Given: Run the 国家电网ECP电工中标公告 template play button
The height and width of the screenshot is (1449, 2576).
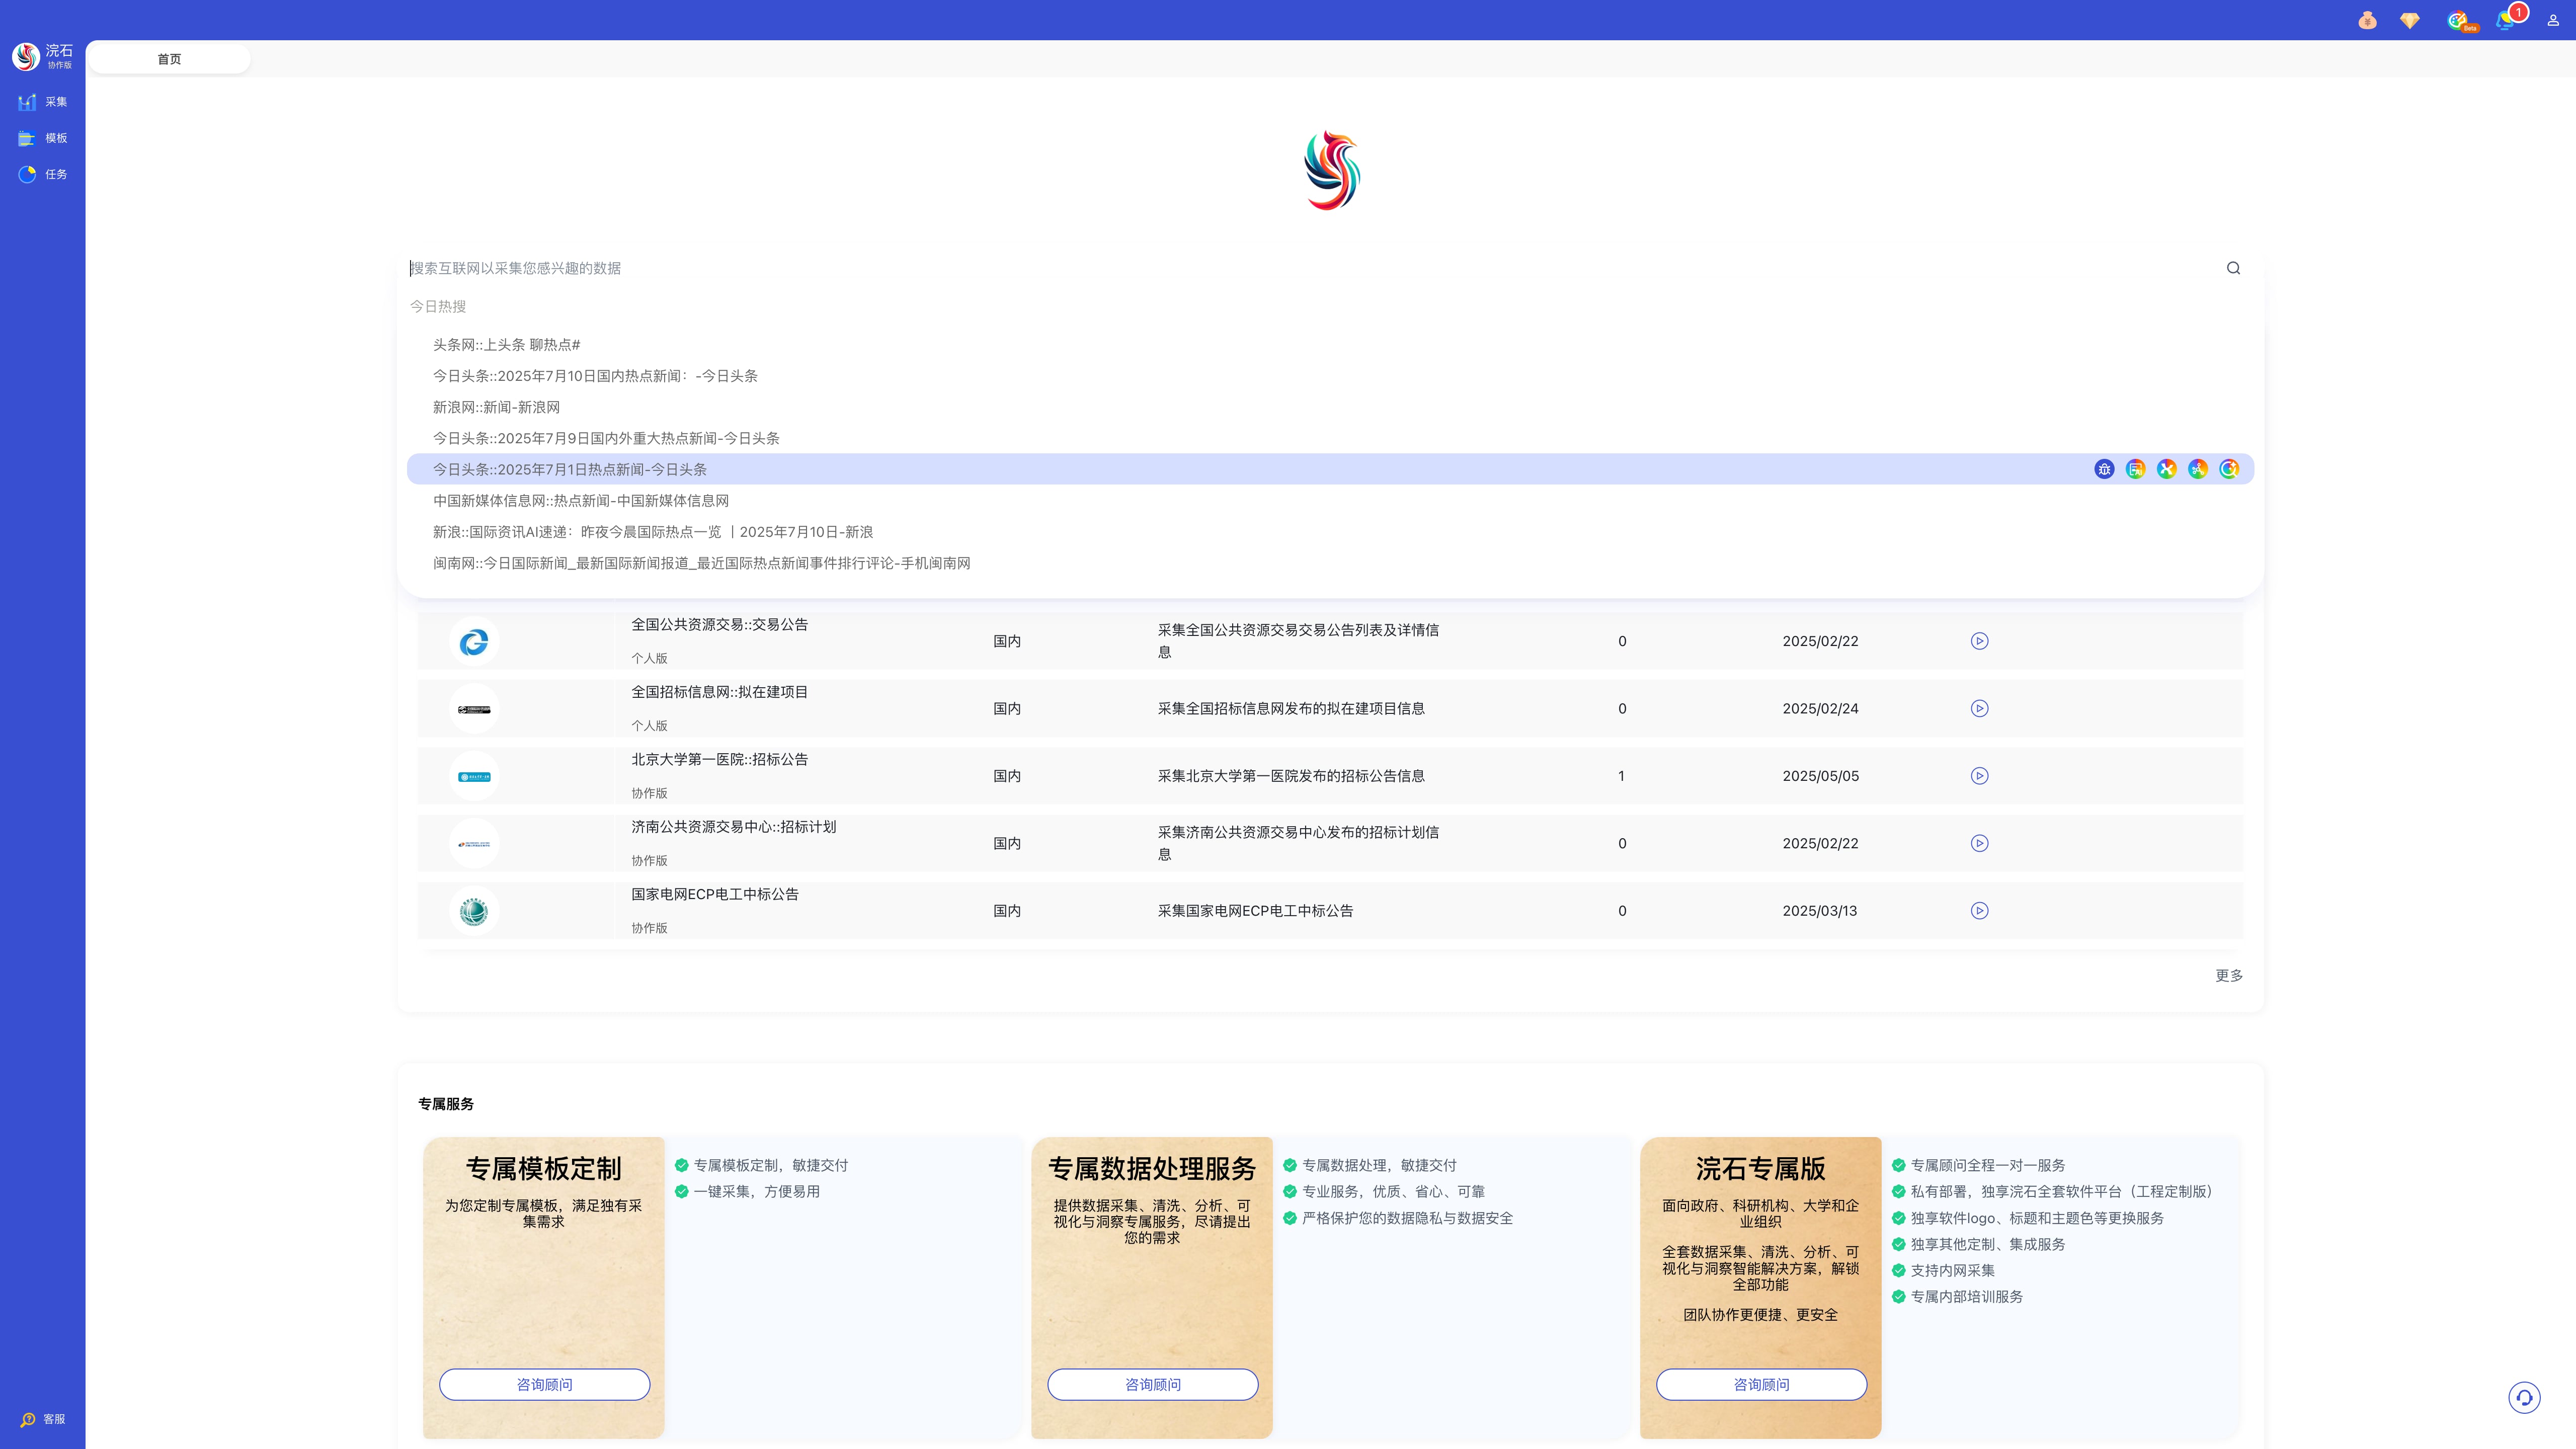Looking at the screenshot, I should click(1979, 911).
